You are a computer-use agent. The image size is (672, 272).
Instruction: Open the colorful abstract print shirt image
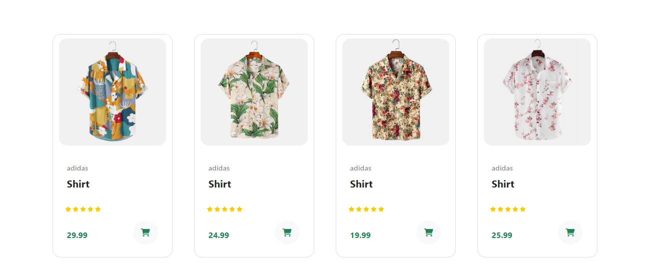(x=113, y=92)
